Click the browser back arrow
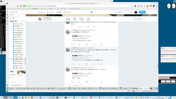176x99 pixels. pos(7,6)
